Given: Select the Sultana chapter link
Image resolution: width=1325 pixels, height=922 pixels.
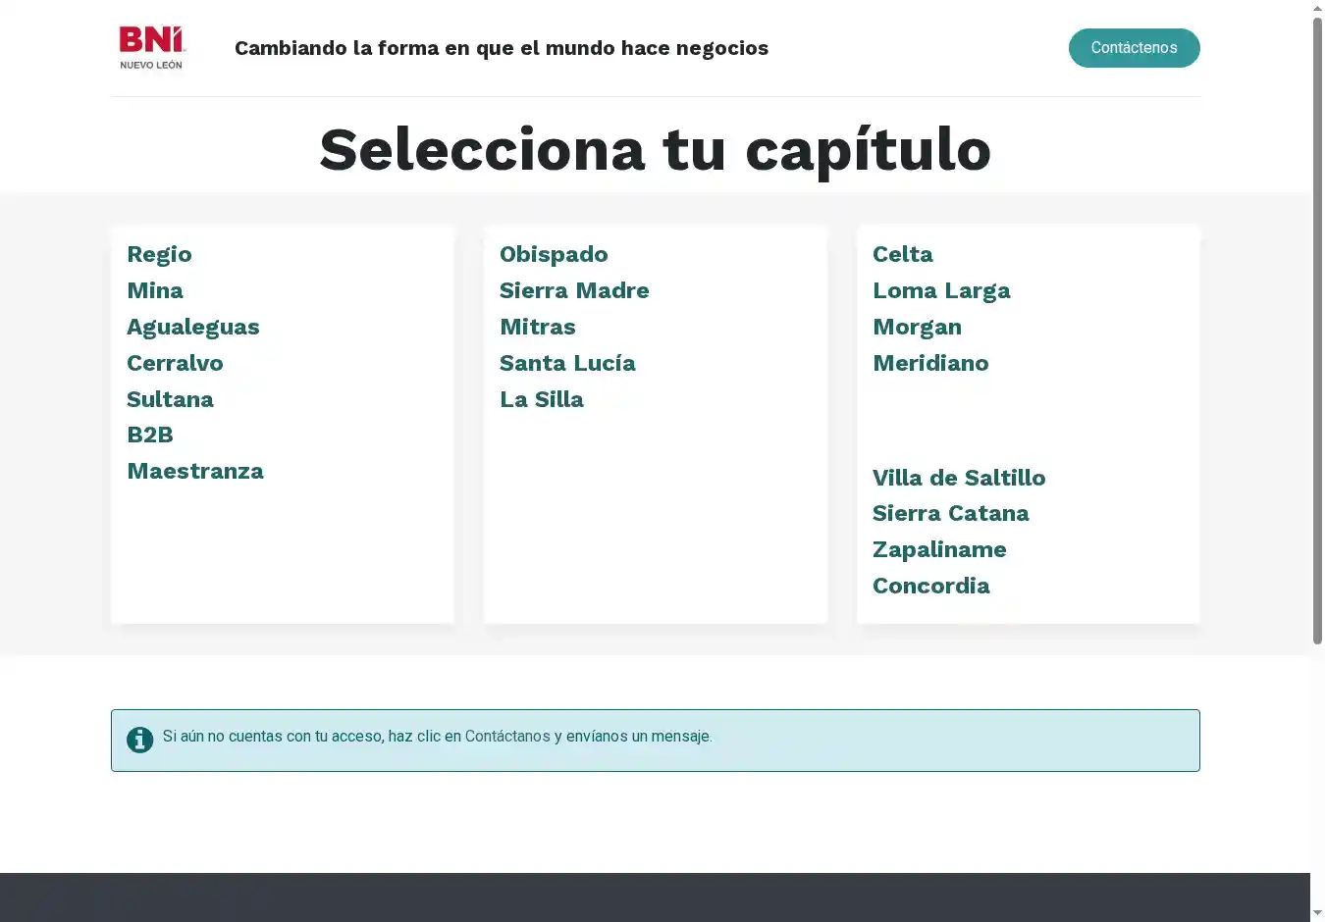Looking at the screenshot, I should [170, 400].
